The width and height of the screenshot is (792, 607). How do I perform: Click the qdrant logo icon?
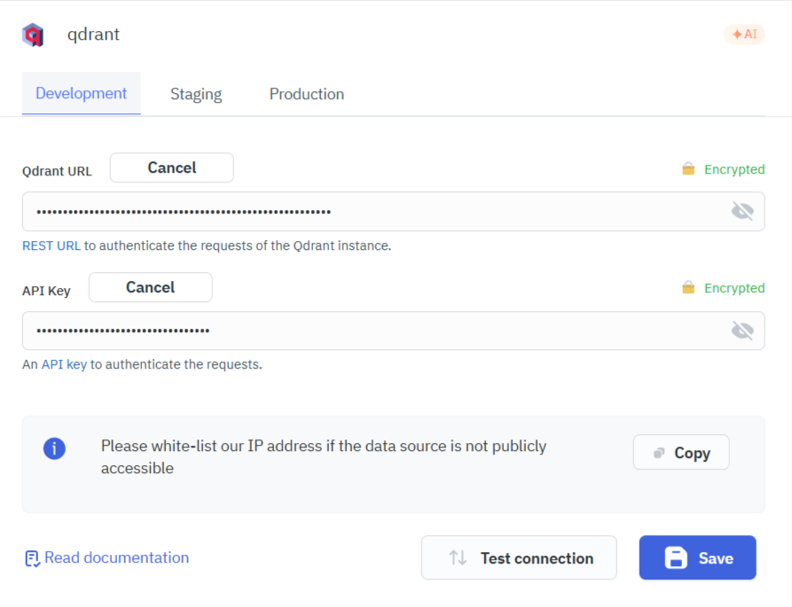click(33, 35)
